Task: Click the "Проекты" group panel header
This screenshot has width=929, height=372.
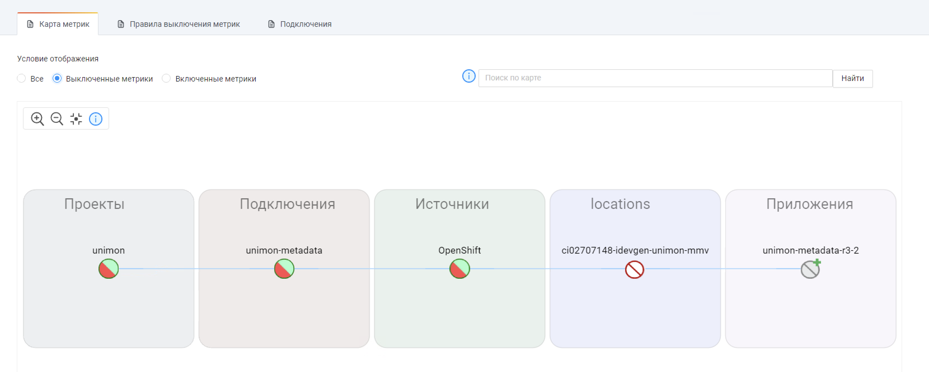Action: (95, 204)
